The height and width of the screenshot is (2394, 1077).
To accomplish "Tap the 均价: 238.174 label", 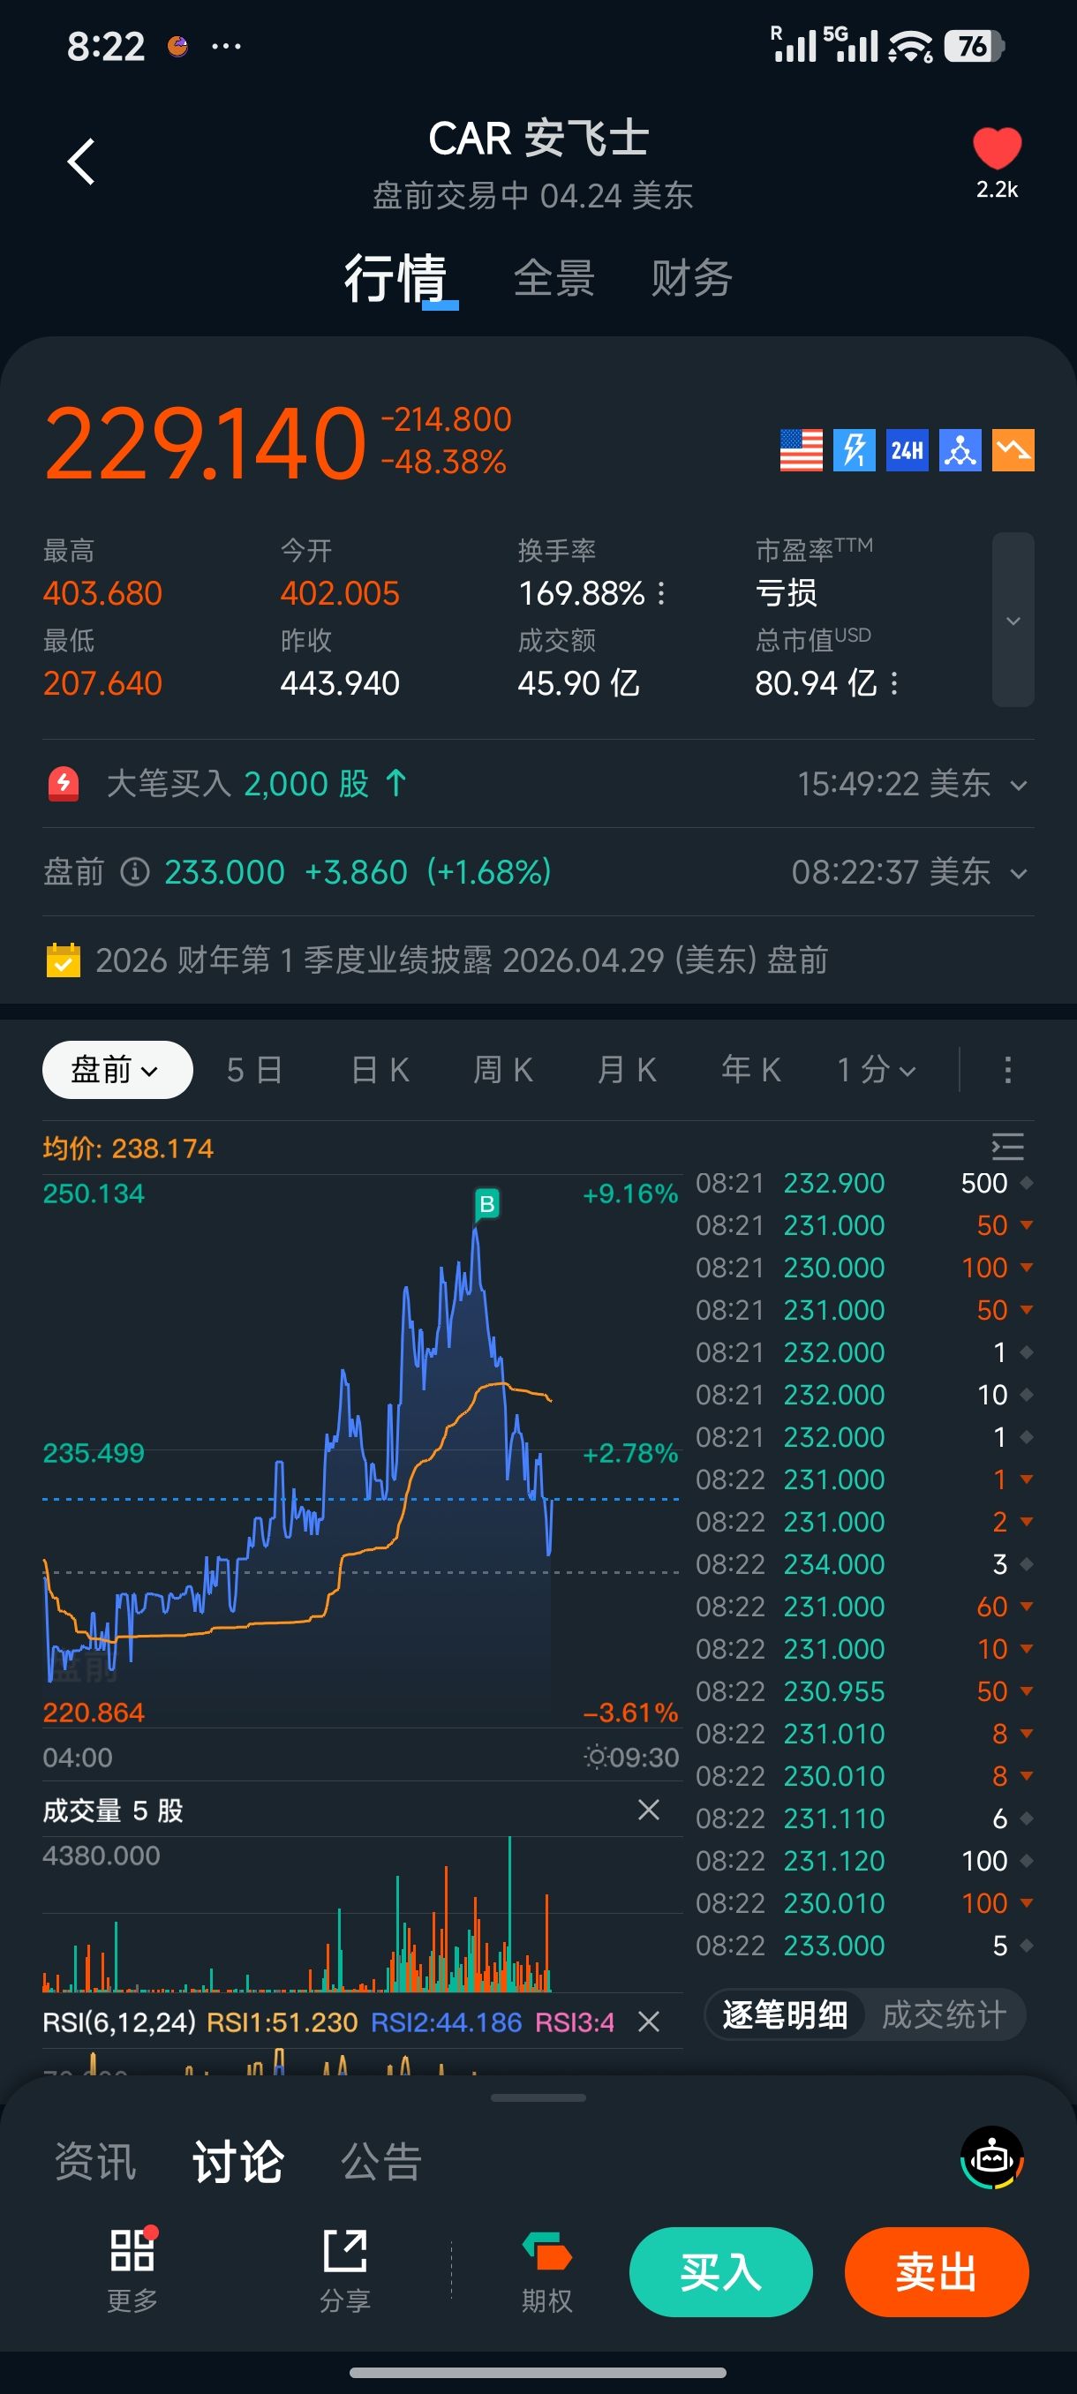I will tap(128, 1148).
